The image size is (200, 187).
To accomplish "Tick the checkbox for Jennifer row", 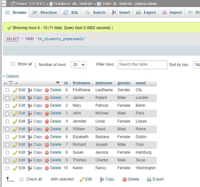I will (7, 121).
